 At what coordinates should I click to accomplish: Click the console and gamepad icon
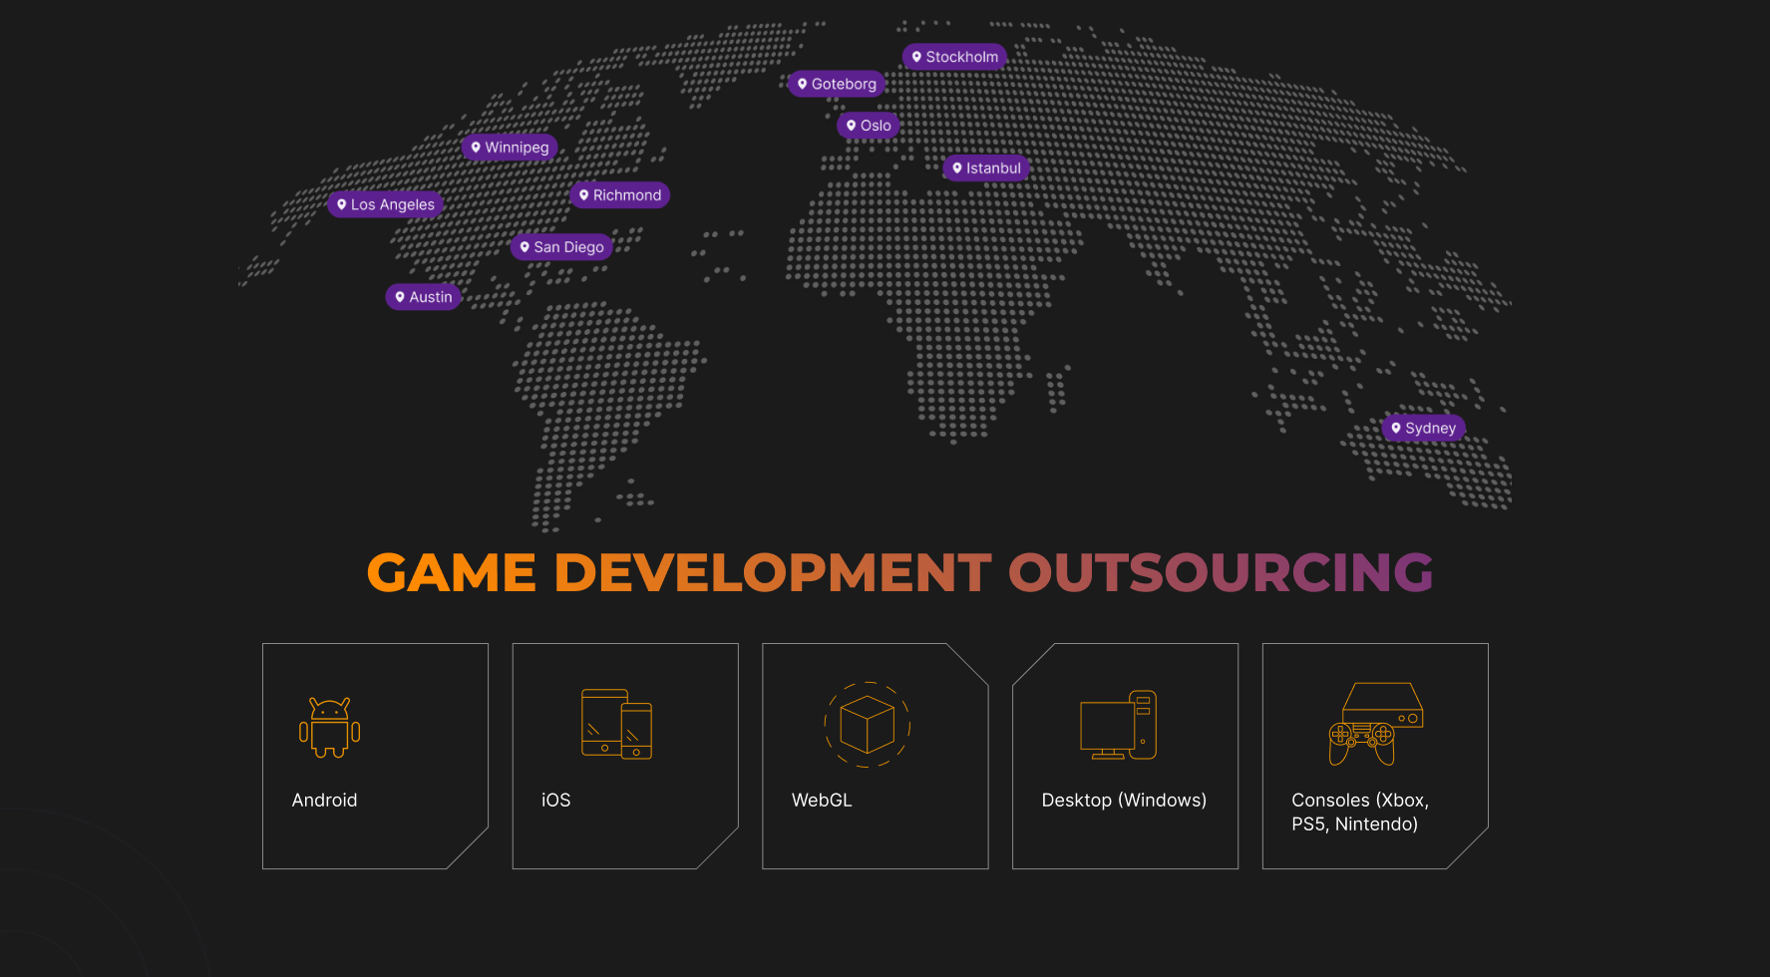[1376, 724]
